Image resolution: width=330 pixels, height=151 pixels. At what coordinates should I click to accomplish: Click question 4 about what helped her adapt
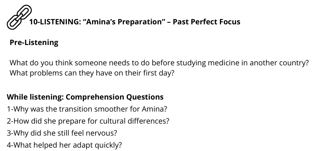click(x=64, y=145)
